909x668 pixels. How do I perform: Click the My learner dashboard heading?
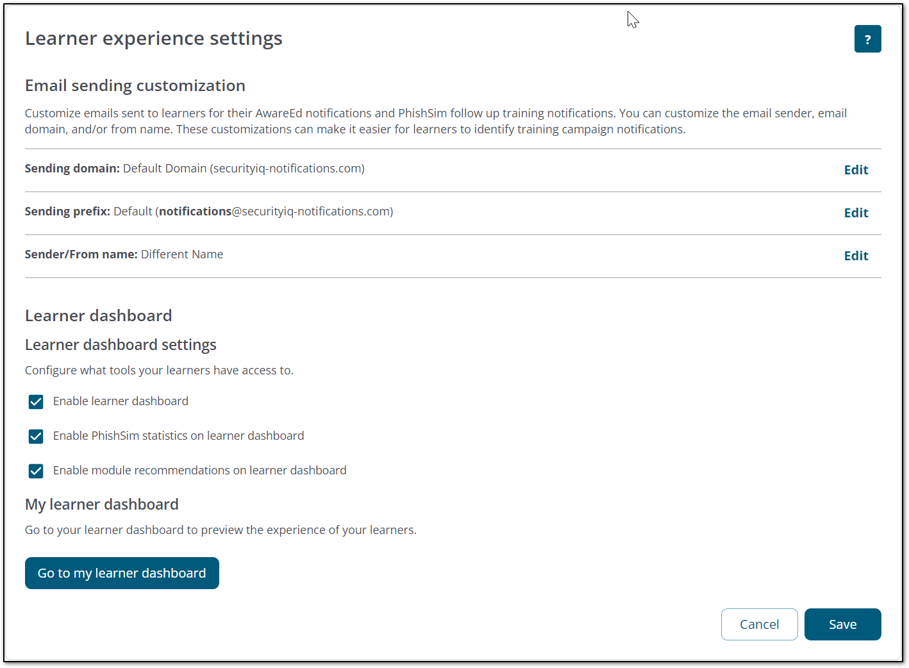click(x=101, y=505)
